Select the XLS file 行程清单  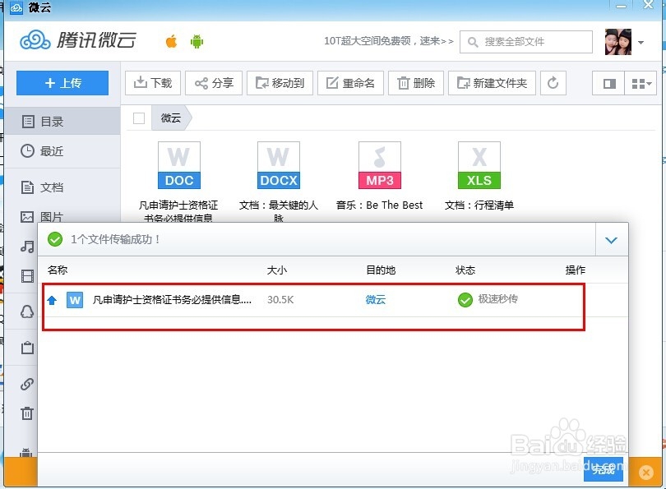[x=479, y=176]
